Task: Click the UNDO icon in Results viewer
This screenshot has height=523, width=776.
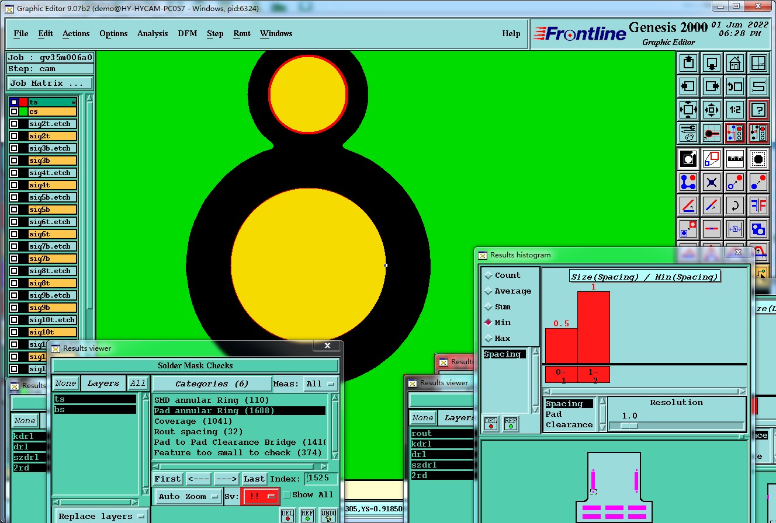Action: point(328,515)
